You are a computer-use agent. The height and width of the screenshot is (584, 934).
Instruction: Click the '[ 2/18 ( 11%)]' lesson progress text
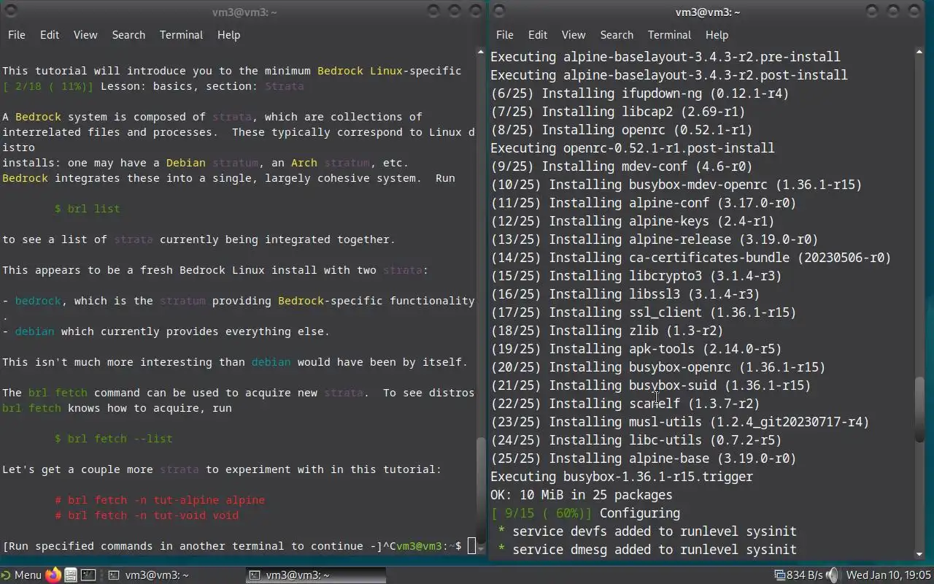(x=48, y=86)
